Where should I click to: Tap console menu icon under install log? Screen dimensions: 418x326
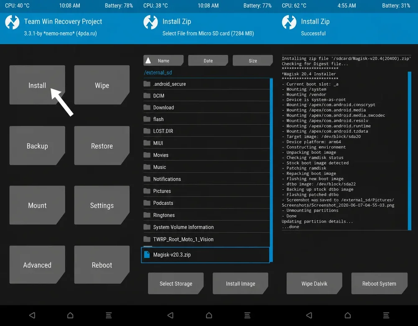(x=386, y=315)
